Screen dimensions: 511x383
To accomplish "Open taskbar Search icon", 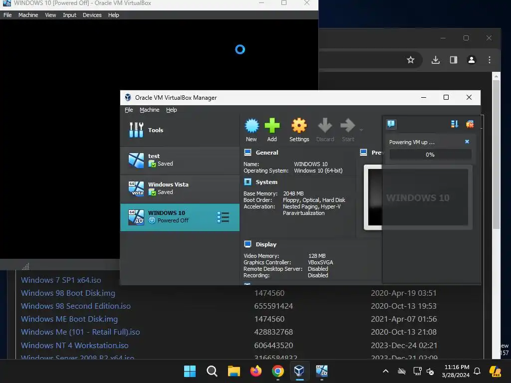I will (212, 371).
